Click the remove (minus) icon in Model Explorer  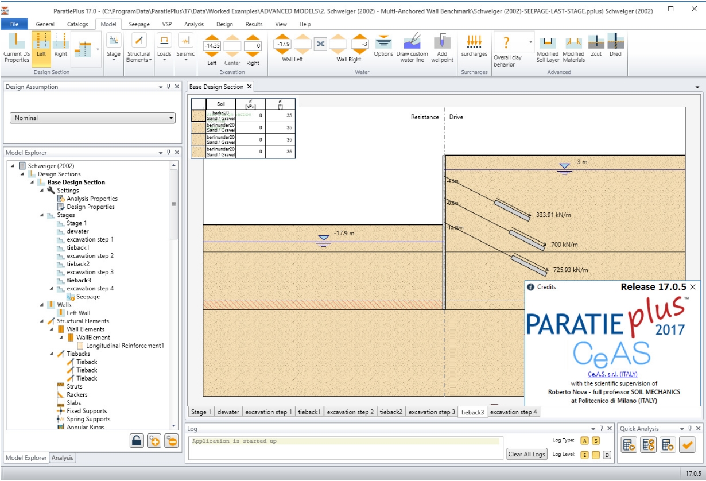point(171,440)
